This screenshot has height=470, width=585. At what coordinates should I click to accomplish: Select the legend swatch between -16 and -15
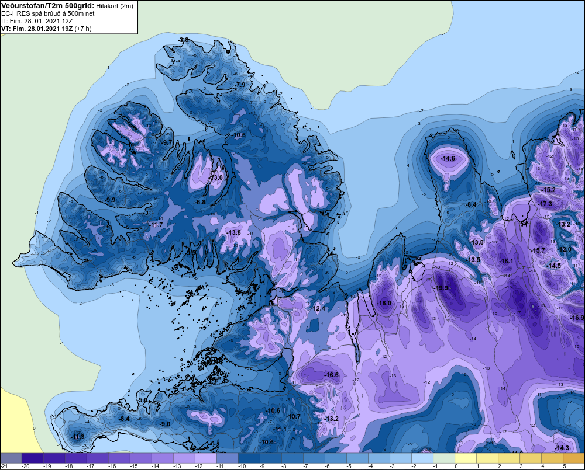pos(119,458)
